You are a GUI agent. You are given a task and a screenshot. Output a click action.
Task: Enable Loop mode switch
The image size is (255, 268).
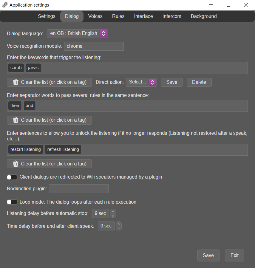tap(12, 202)
